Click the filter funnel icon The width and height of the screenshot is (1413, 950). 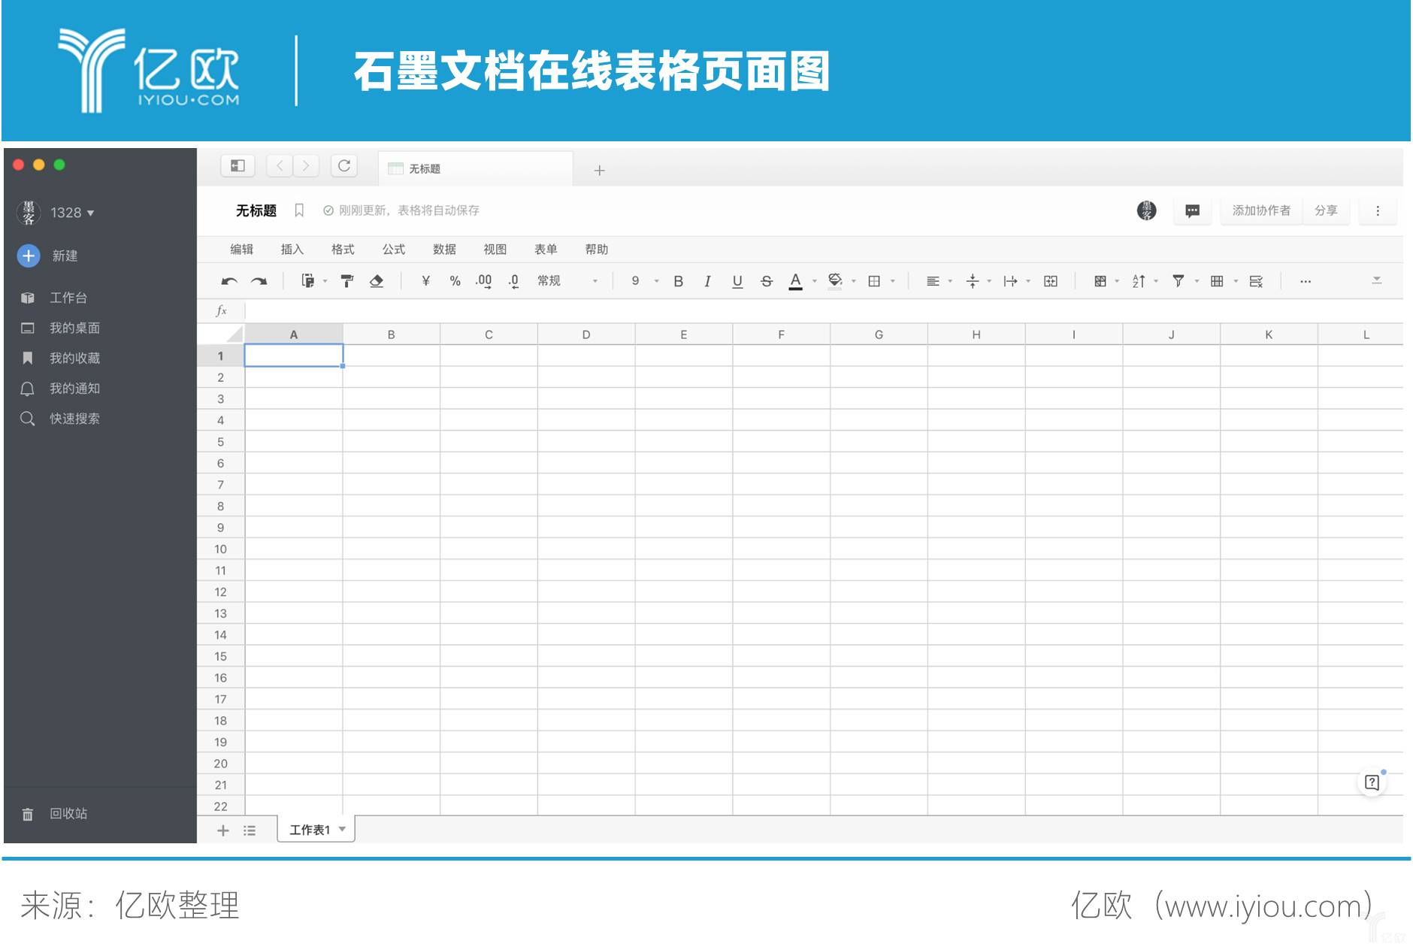(x=1179, y=281)
